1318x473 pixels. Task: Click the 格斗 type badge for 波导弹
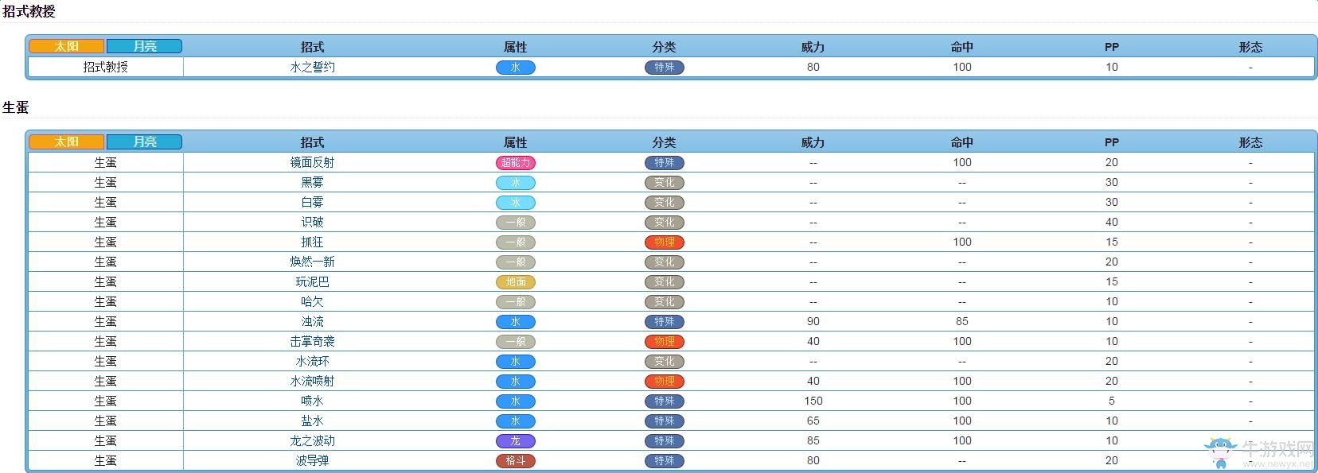tap(516, 461)
